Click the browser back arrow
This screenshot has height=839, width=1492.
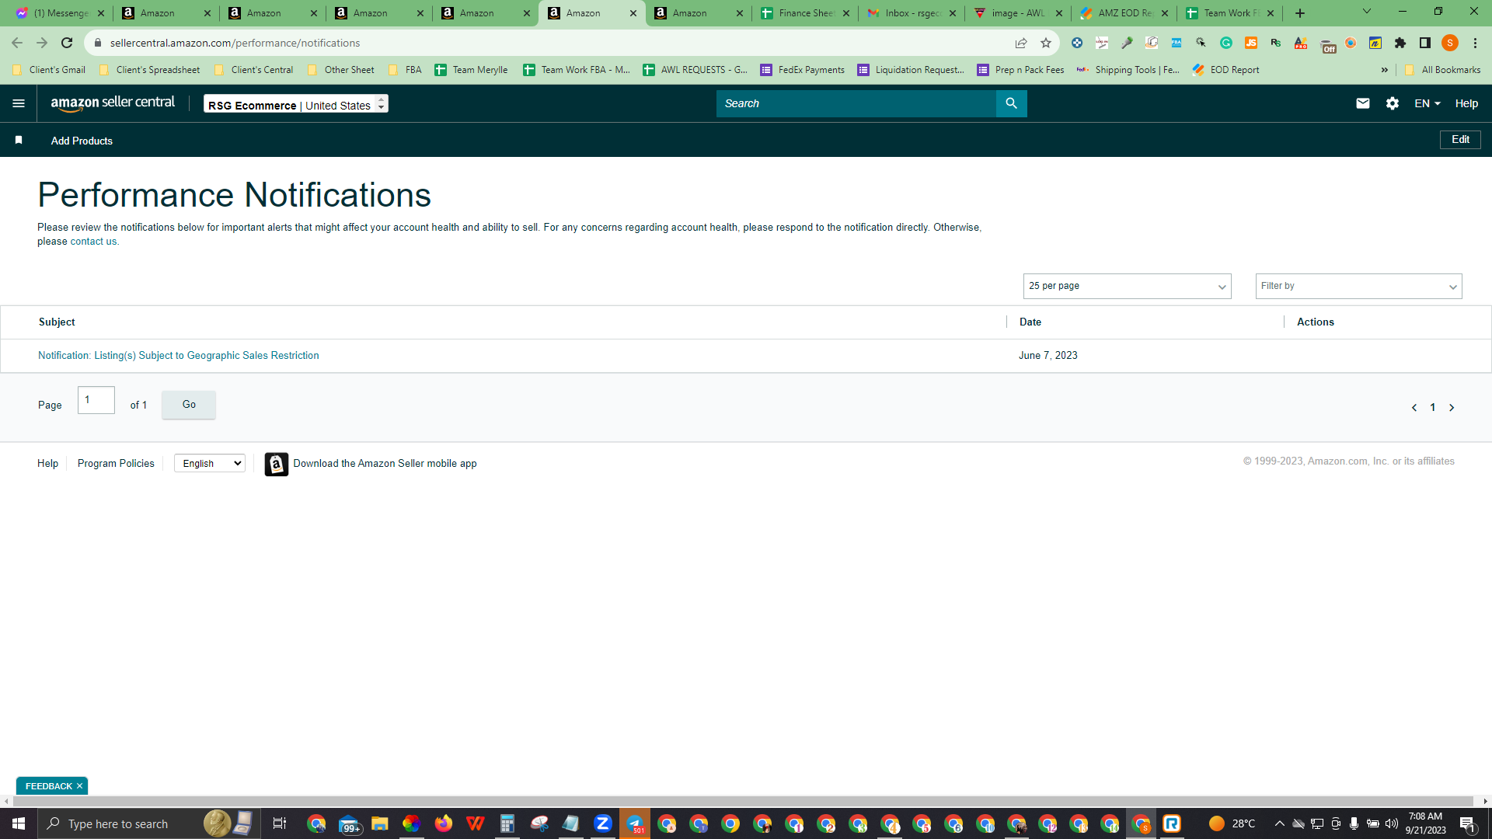17,43
